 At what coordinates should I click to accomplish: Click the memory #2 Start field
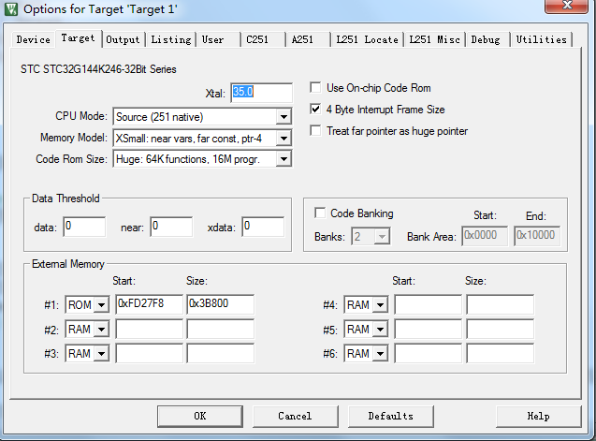click(x=150, y=329)
